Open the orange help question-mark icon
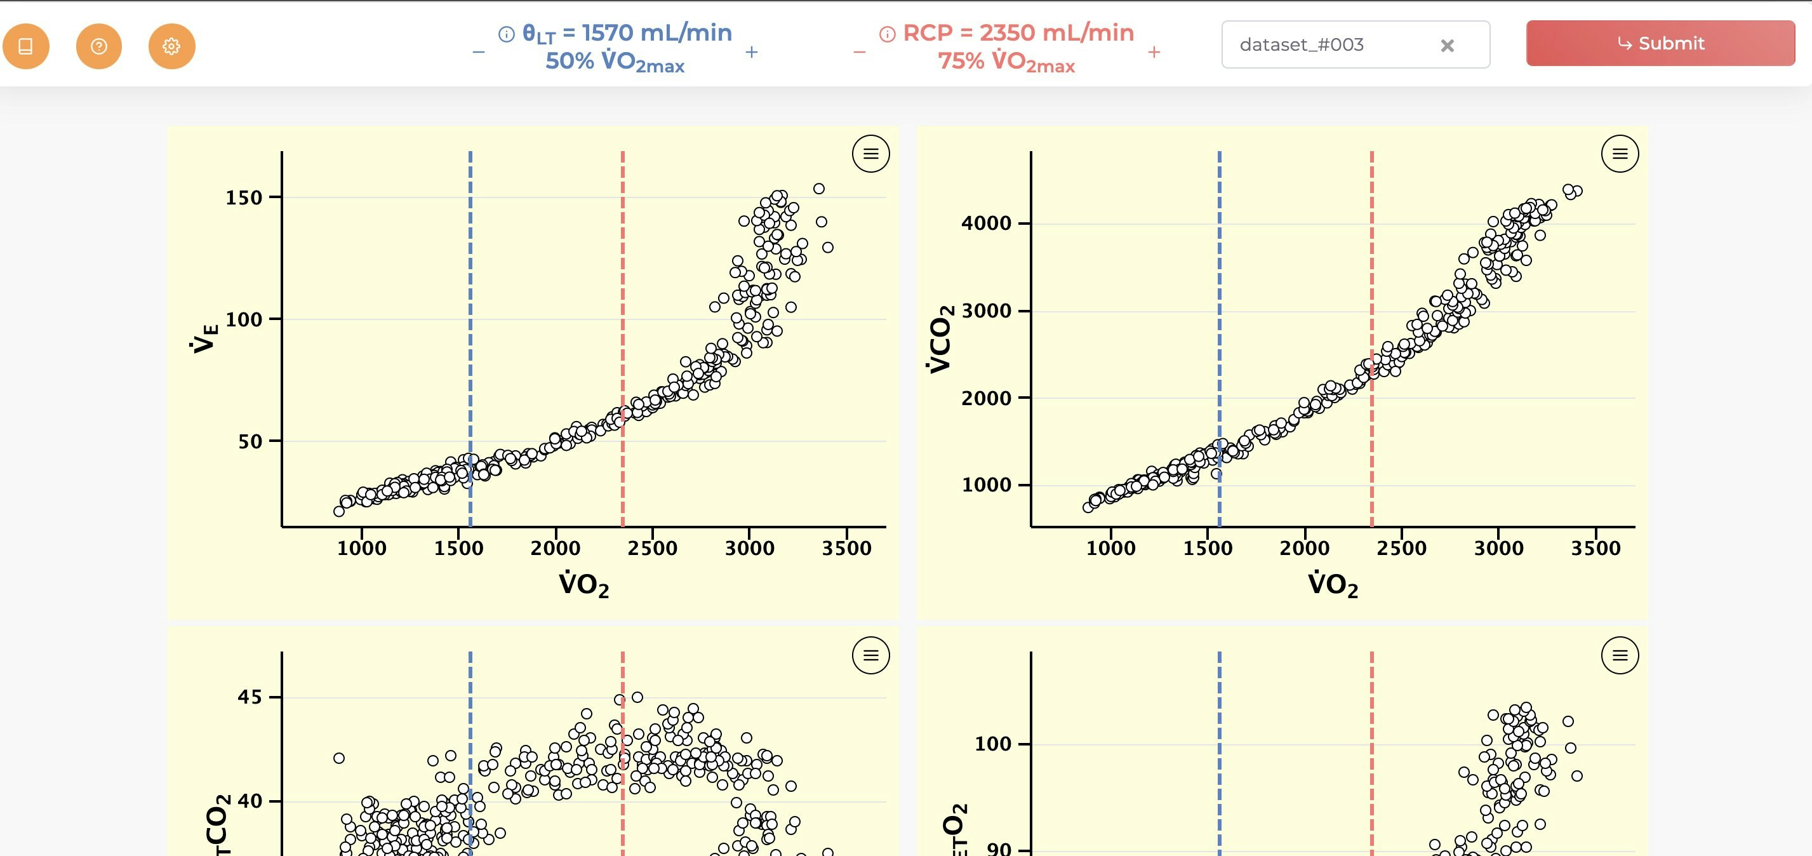The width and height of the screenshot is (1812, 856). click(99, 46)
